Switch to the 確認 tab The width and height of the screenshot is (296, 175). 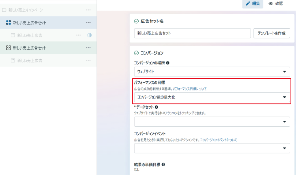[x=276, y=4]
